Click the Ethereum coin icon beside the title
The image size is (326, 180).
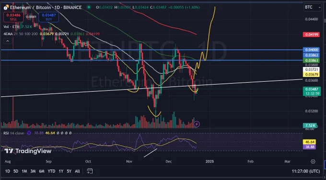[x=6, y=8]
